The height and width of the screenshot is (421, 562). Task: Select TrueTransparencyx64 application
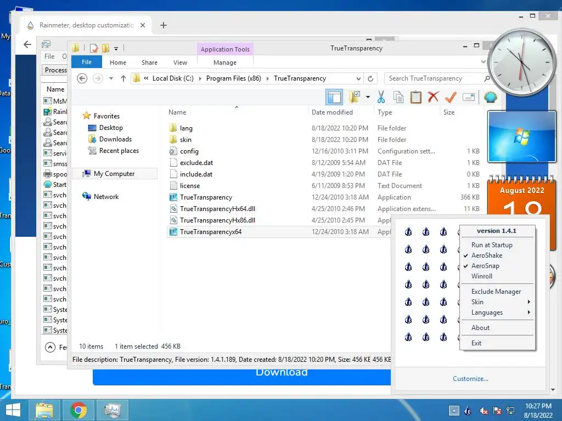[211, 232]
